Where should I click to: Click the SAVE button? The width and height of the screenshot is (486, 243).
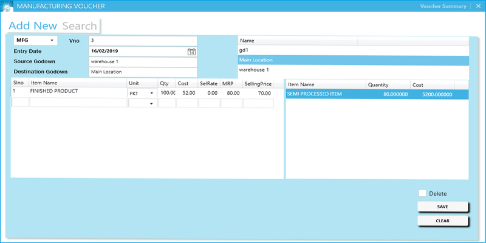point(442,207)
